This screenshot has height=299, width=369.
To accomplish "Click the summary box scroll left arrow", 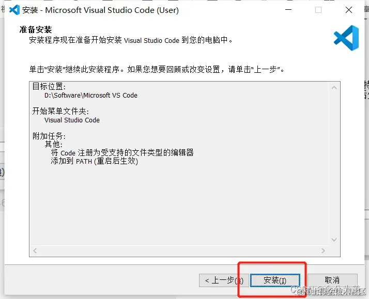I will (x=35, y=250).
